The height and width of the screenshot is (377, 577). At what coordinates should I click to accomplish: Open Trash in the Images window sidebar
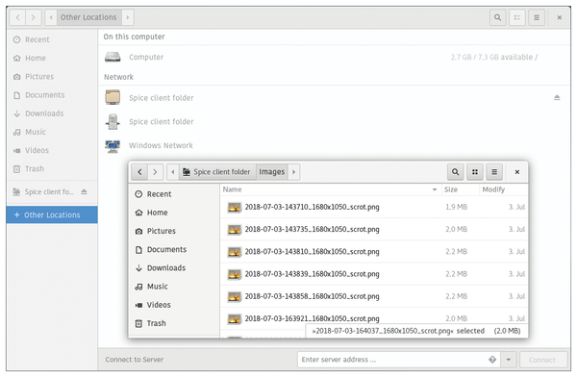[x=174, y=323]
